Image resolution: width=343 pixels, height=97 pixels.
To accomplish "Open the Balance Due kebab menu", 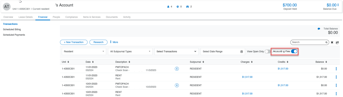I will [x=338, y=5].
